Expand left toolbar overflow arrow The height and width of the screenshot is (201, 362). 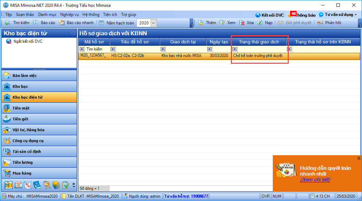[191, 23]
